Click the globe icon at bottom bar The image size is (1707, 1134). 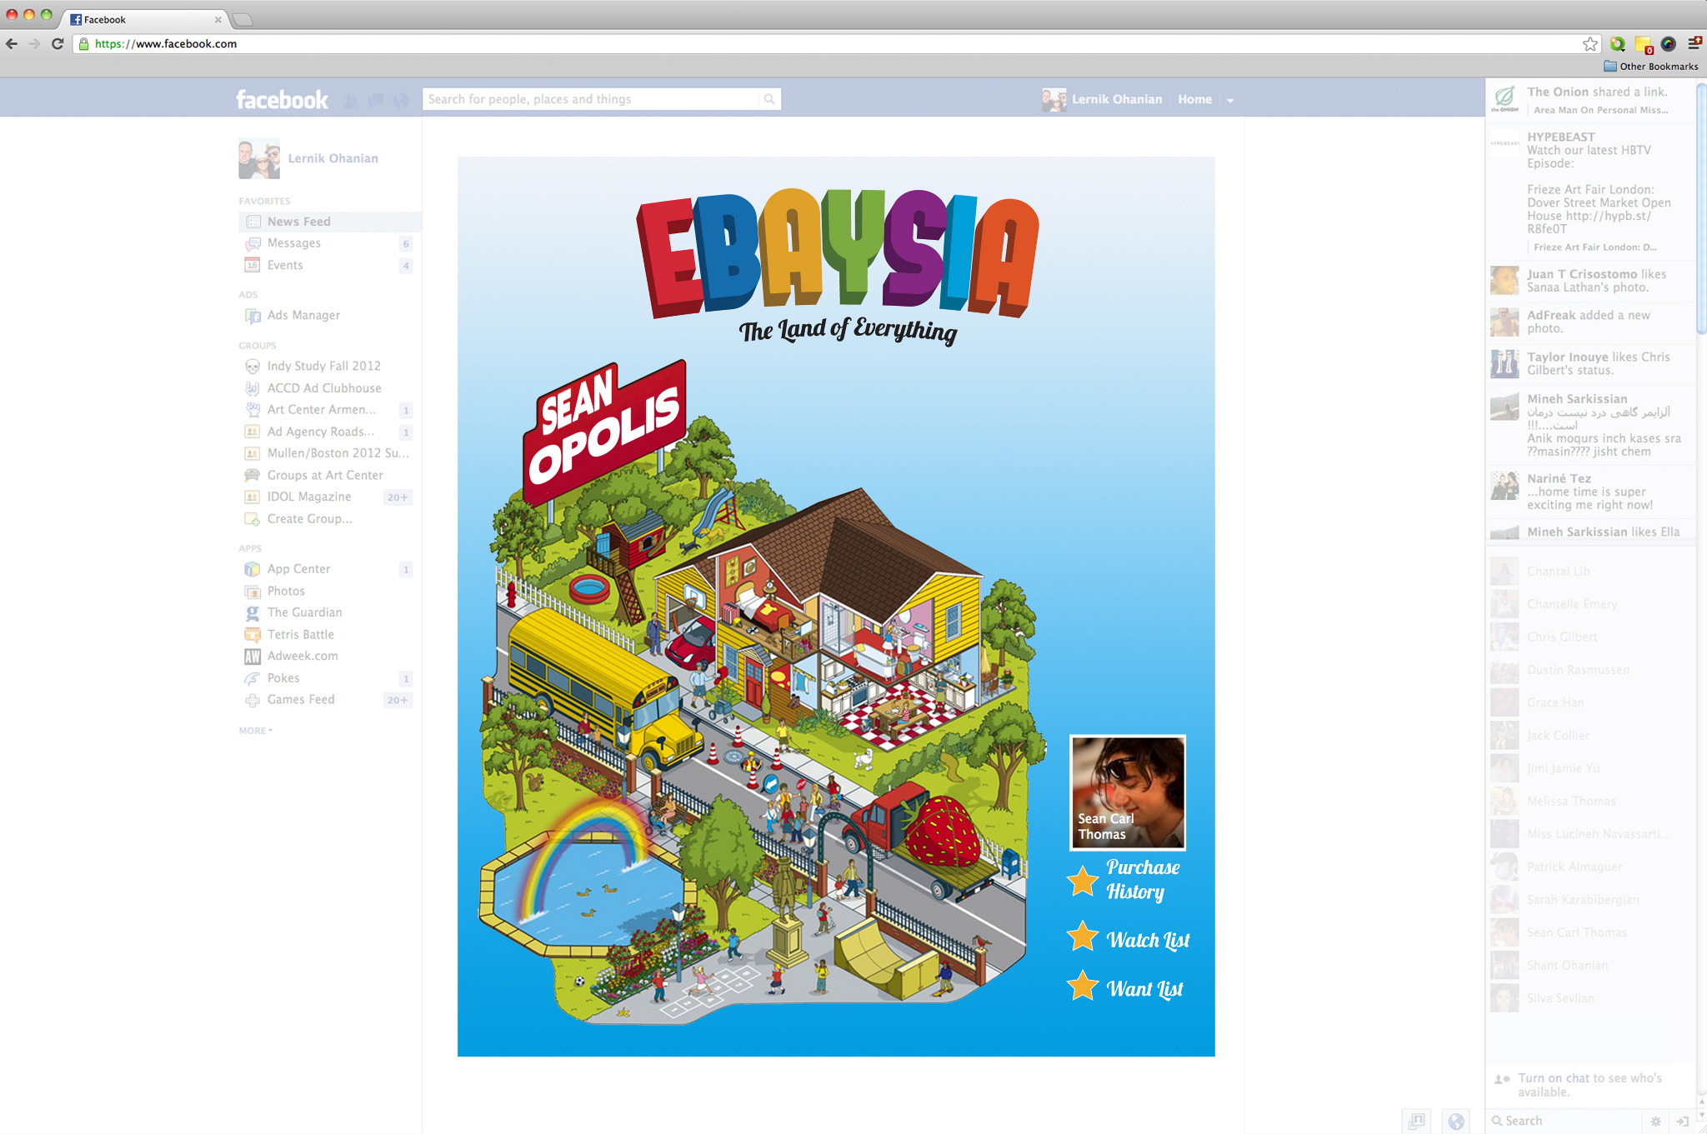click(x=1456, y=1122)
